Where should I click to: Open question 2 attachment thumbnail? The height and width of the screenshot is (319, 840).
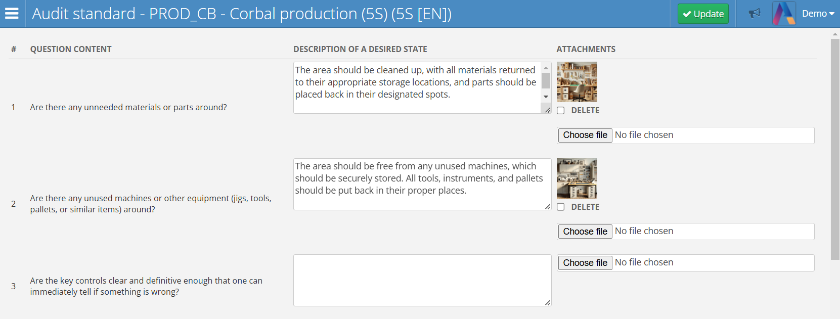(577, 178)
